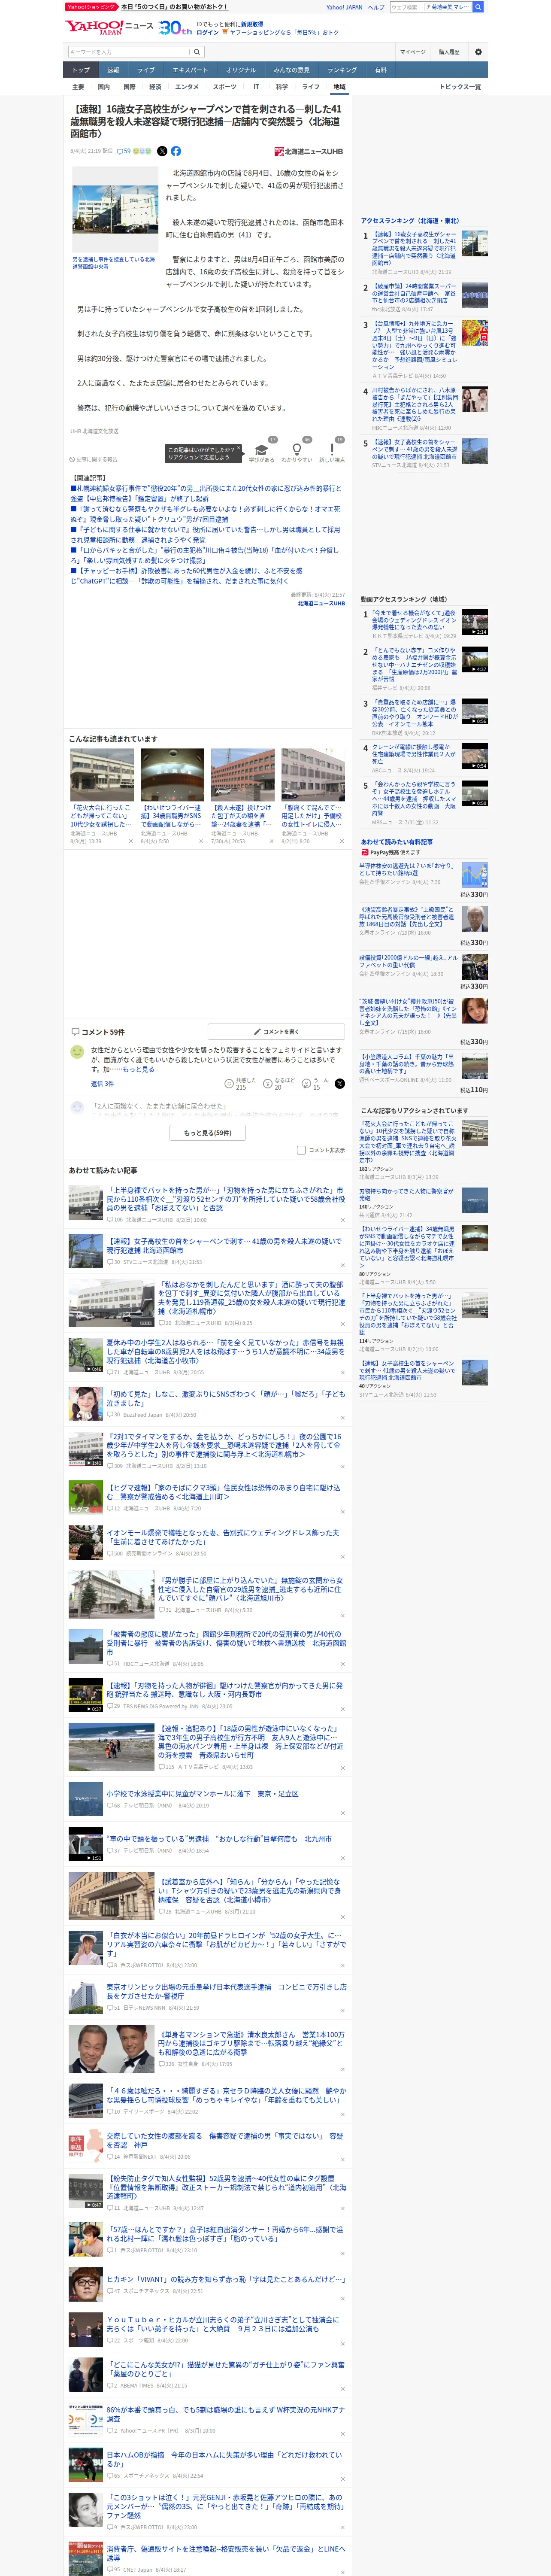The height and width of the screenshot is (2576, 551).
Task: Click the first commenter's green avatar
Action: coord(77,1052)
